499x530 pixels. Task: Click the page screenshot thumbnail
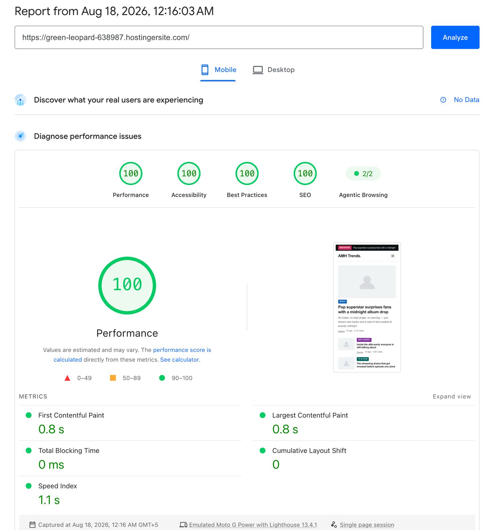(x=367, y=307)
